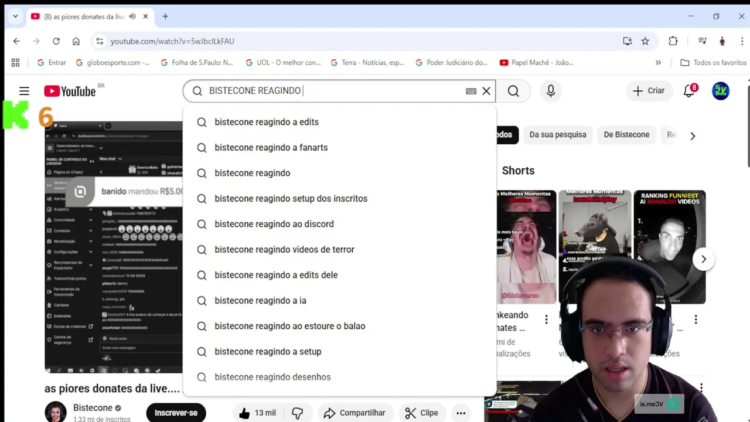
Task: Open the Chrome extensions puzzle icon
Action: pos(673,41)
